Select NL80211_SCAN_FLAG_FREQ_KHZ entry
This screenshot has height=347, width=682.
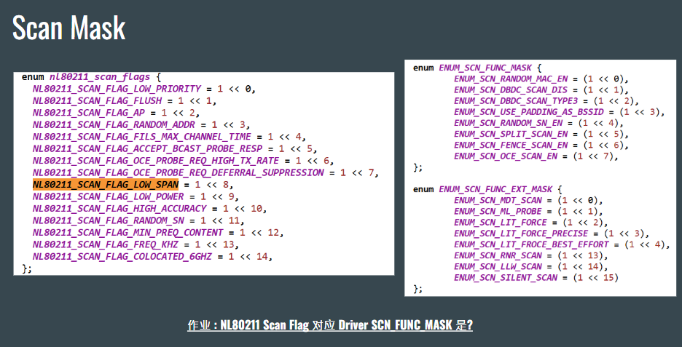[x=136, y=244]
